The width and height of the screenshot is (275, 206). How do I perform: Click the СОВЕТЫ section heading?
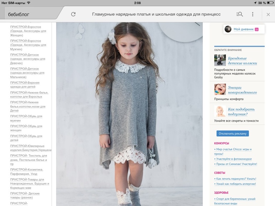(220, 173)
